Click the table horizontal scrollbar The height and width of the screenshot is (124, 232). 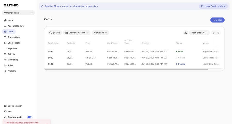127,70
